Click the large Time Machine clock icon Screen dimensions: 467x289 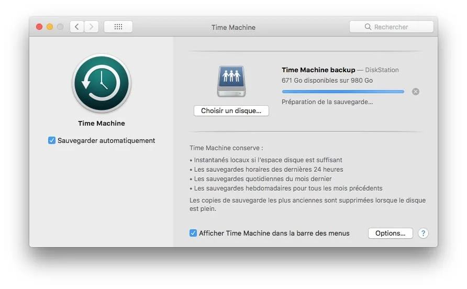[x=102, y=83]
